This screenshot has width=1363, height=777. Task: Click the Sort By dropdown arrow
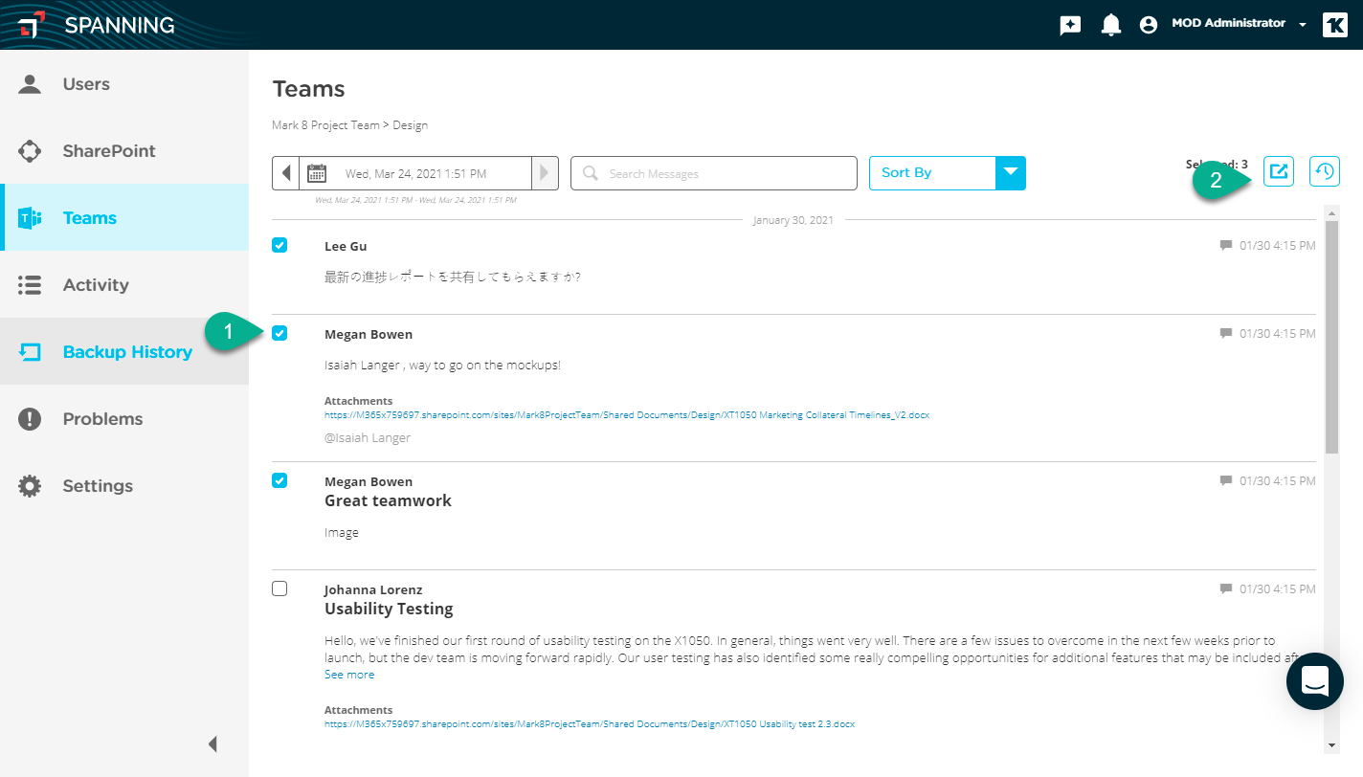[1011, 173]
